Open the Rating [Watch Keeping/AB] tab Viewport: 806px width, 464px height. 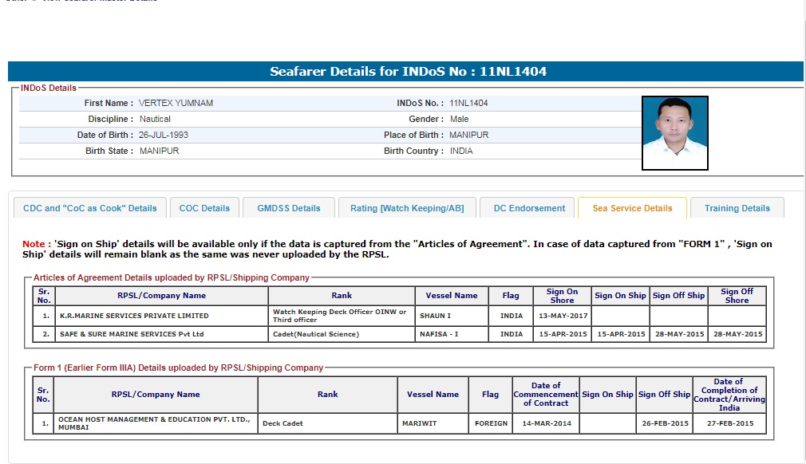(407, 208)
